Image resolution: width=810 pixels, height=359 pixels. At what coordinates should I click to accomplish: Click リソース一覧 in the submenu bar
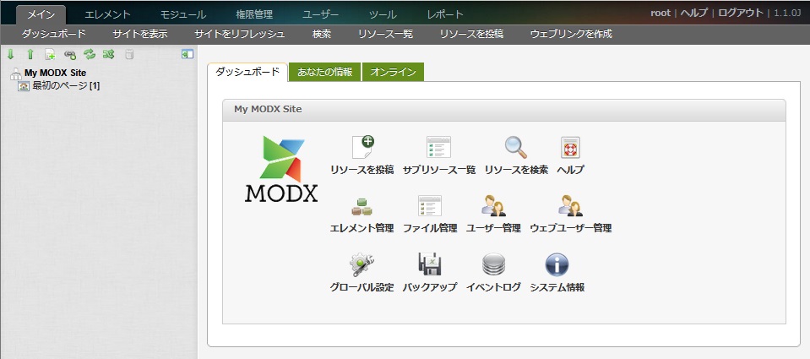385,34
